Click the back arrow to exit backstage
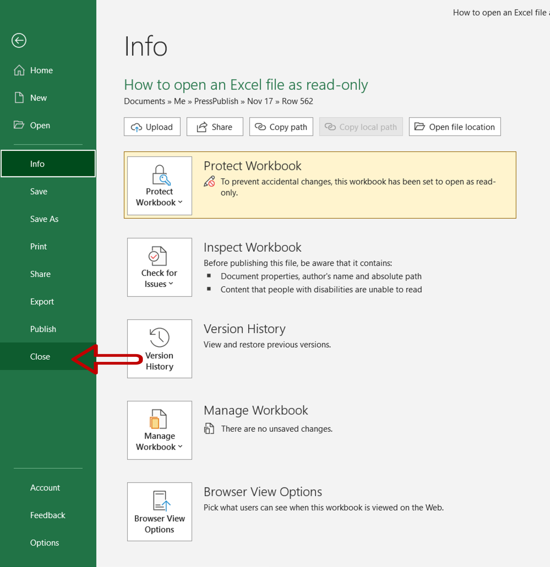 [18, 40]
